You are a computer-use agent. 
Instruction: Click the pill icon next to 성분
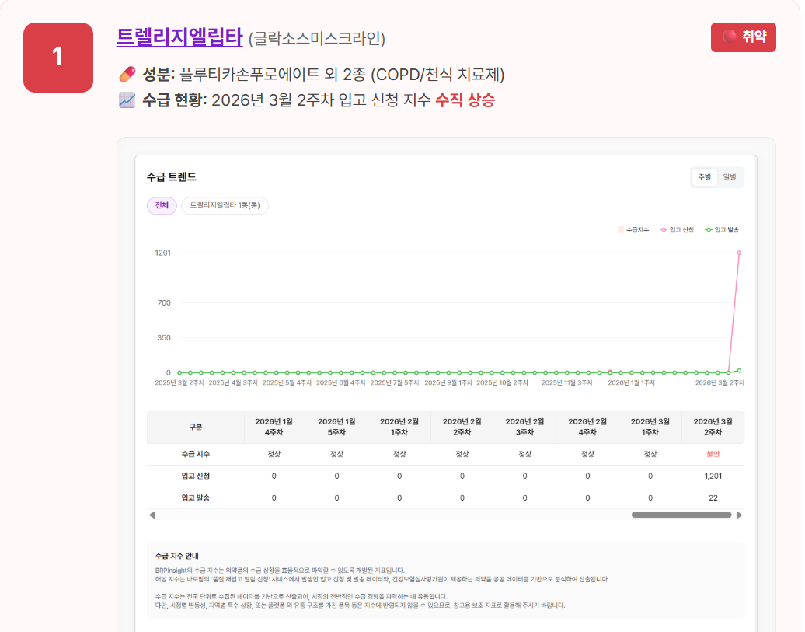click(x=127, y=75)
